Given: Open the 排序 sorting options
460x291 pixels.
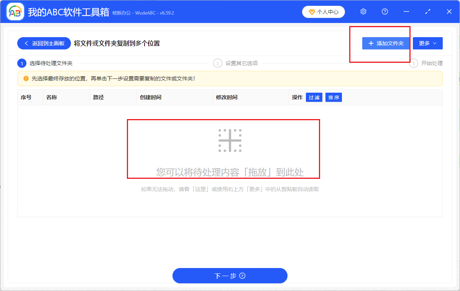Looking at the screenshot, I should click(x=333, y=97).
